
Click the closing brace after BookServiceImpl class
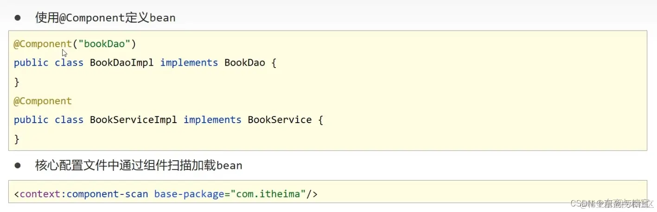pyautogui.click(x=17, y=139)
